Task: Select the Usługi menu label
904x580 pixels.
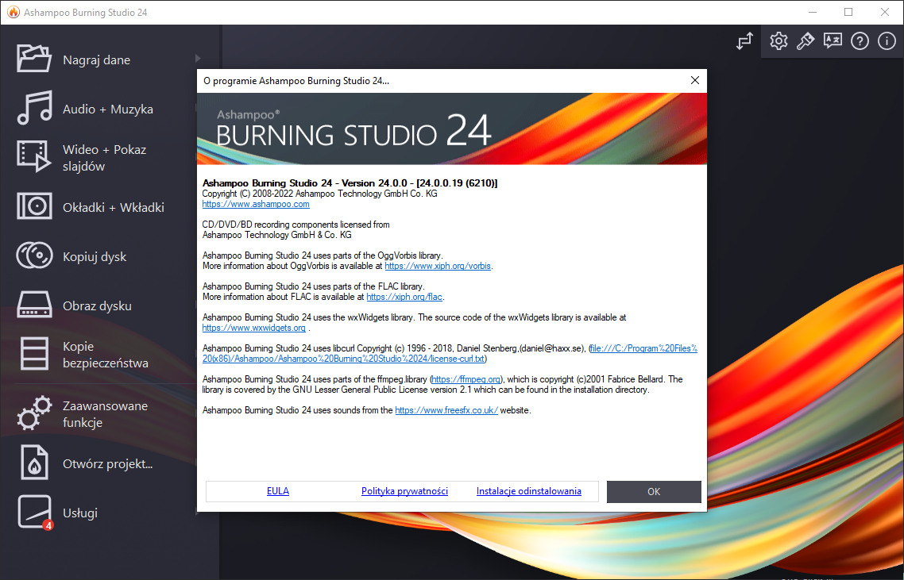Action: pos(80,513)
